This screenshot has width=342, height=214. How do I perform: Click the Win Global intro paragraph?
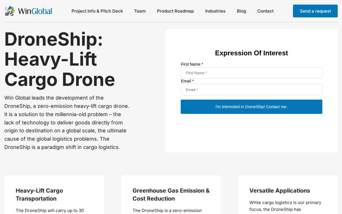pos(67,122)
